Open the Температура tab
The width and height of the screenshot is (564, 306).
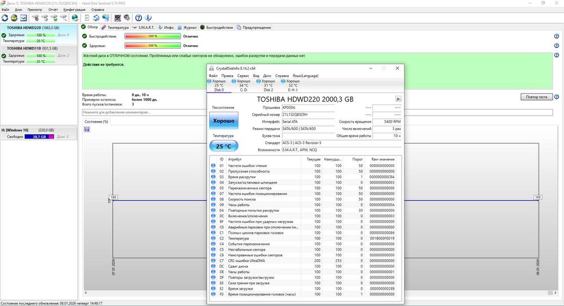click(x=115, y=27)
